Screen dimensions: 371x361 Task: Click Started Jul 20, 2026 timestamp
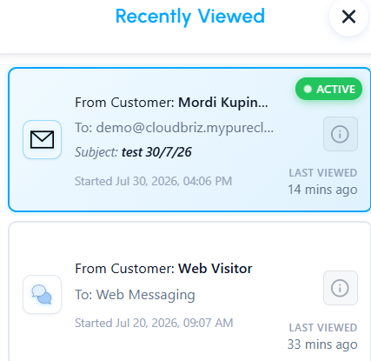click(154, 323)
